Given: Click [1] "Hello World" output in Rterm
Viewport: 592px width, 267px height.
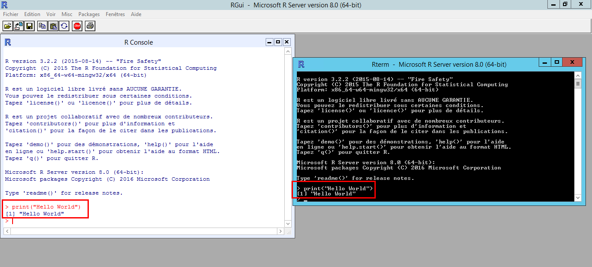Looking at the screenshot, I should [x=326, y=194].
